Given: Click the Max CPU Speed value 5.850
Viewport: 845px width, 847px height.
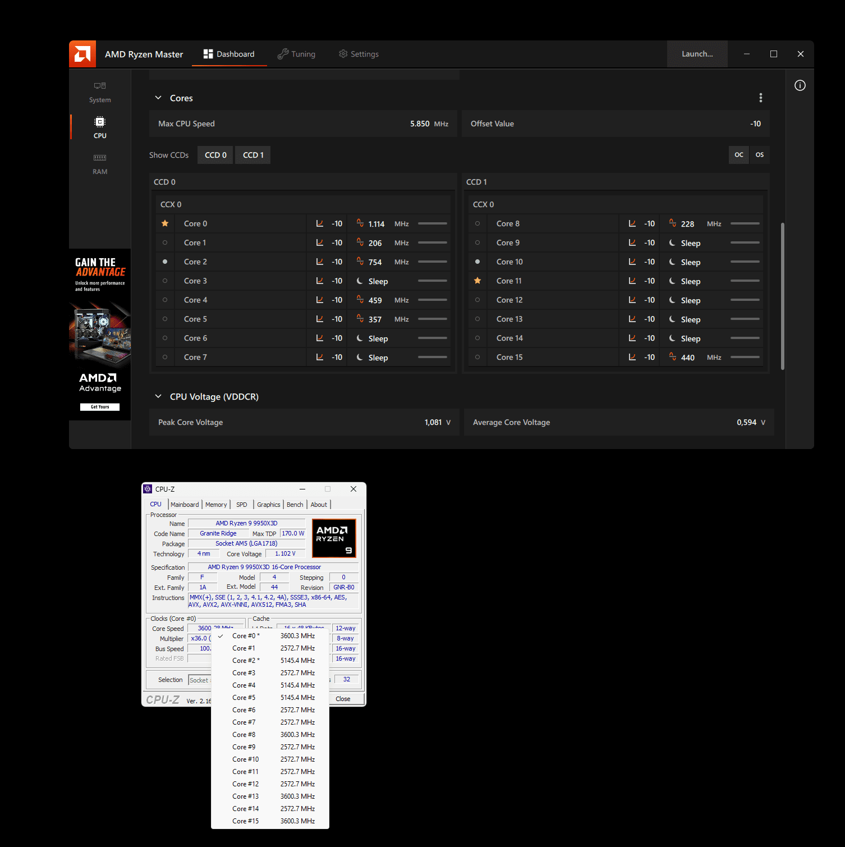Looking at the screenshot, I should coord(420,123).
